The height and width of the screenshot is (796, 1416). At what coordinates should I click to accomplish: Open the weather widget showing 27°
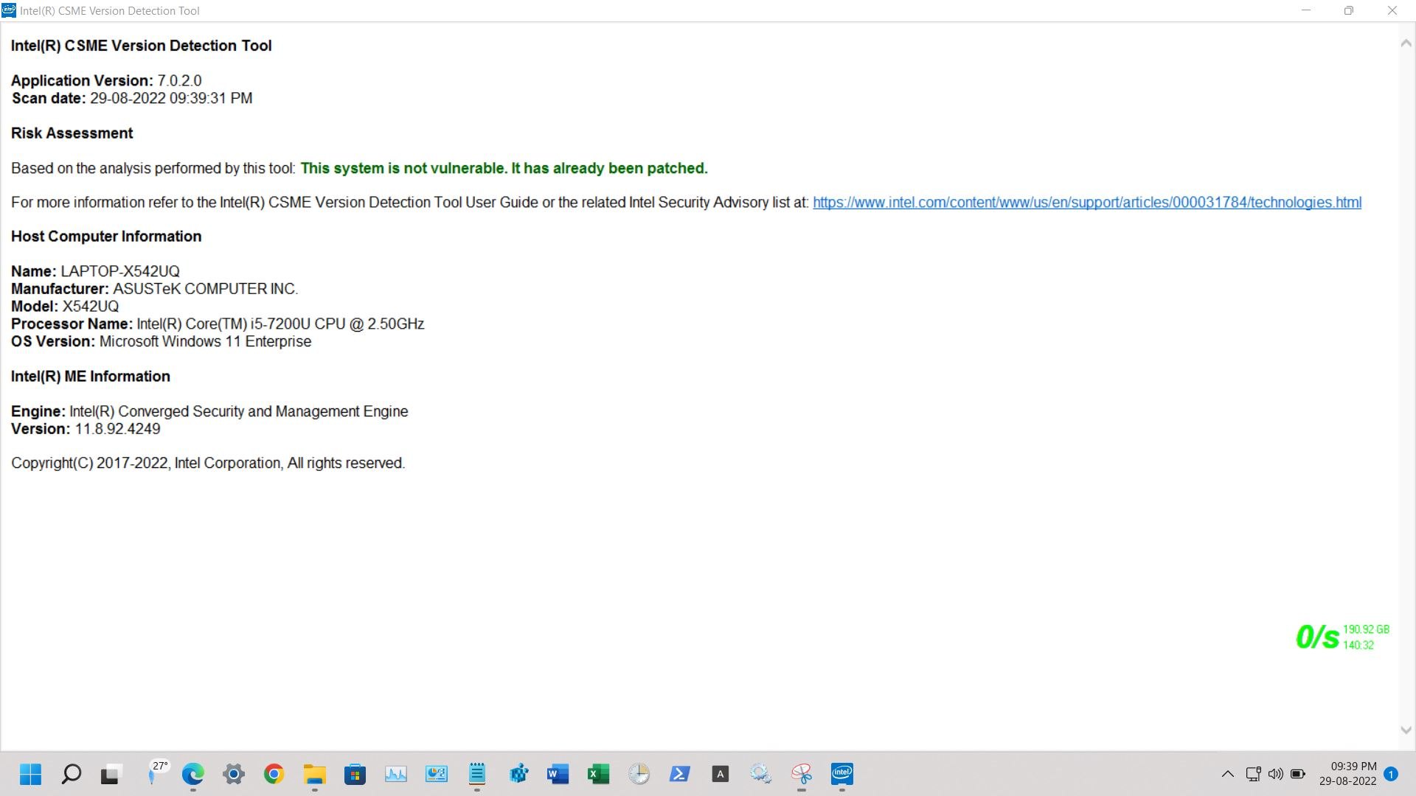(157, 773)
